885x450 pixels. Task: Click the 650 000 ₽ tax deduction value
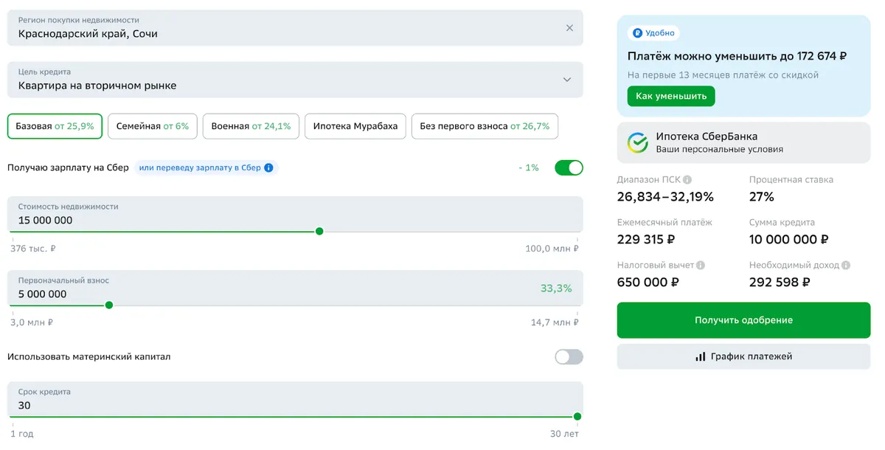pyautogui.click(x=648, y=283)
